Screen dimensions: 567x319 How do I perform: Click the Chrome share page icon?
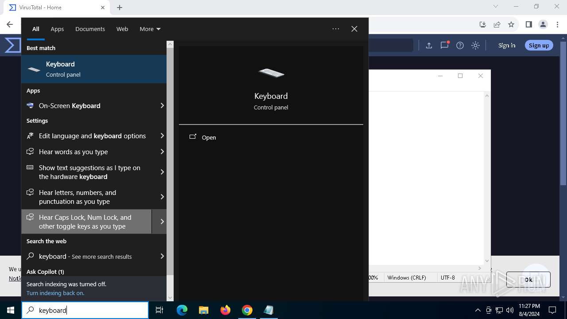497,24
